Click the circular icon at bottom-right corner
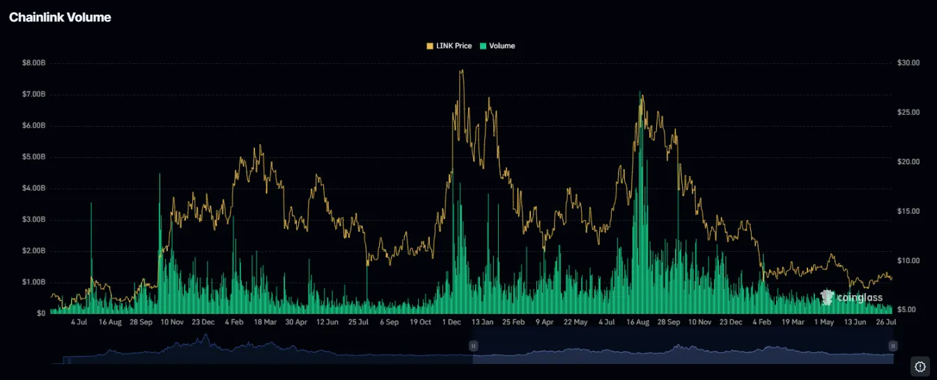Screen dimensions: 937x380 tap(920, 366)
